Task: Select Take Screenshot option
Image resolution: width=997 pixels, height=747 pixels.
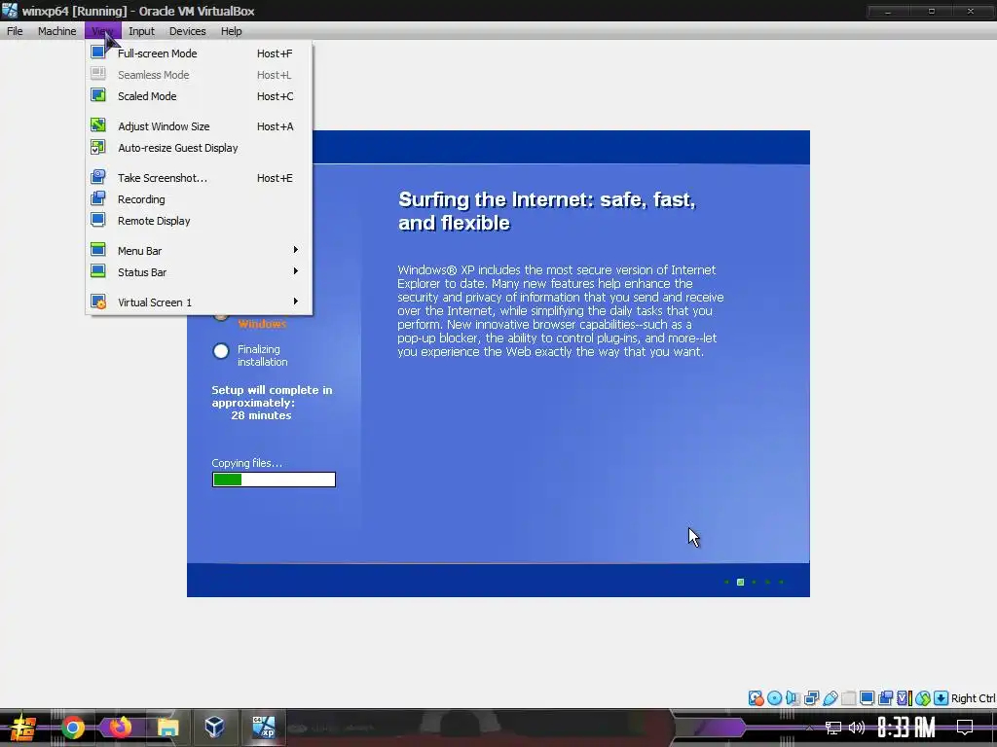Action: pyautogui.click(x=199, y=178)
